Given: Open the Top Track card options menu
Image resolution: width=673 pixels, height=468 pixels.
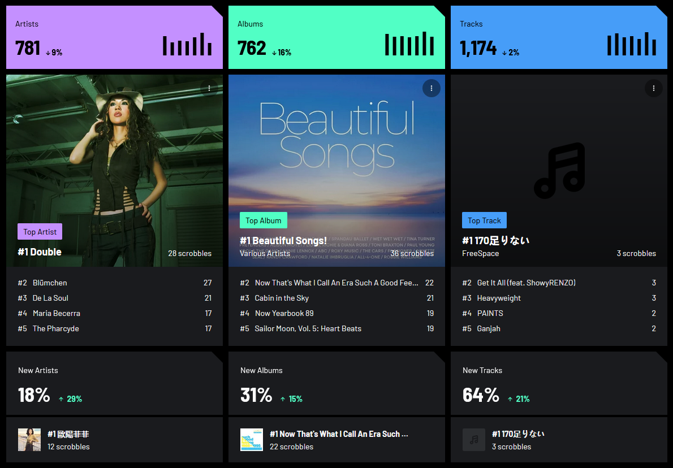Looking at the screenshot, I should click(653, 88).
